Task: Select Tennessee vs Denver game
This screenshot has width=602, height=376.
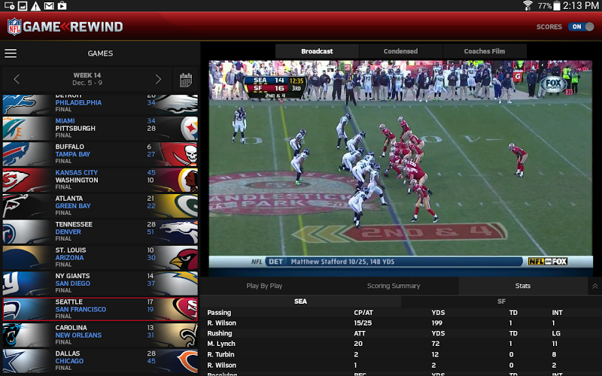Action: pyautogui.click(x=100, y=232)
